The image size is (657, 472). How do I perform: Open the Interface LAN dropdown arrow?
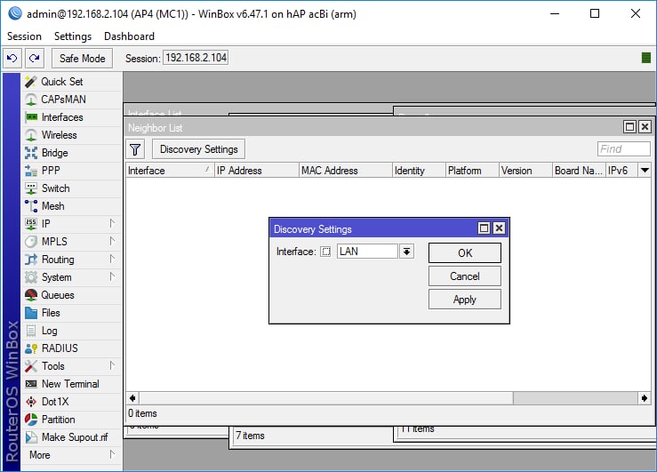(x=406, y=252)
